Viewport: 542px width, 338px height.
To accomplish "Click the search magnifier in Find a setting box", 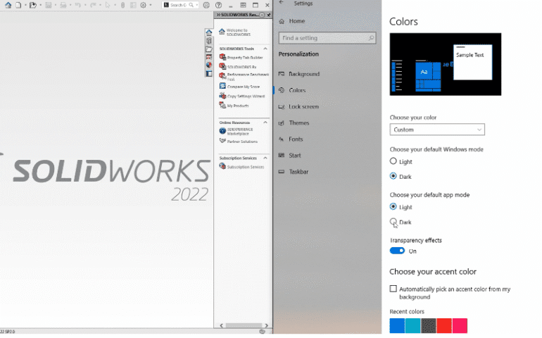I will coord(371,38).
